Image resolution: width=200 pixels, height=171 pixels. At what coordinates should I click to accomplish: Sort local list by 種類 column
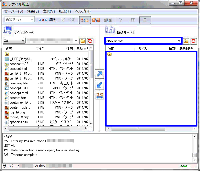point(60,48)
